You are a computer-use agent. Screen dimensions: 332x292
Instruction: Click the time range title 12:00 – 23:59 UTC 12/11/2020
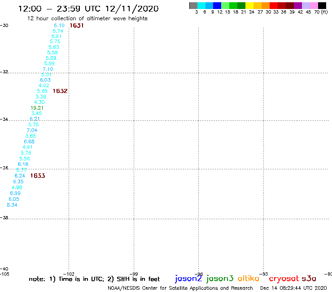(x=88, y=9)
